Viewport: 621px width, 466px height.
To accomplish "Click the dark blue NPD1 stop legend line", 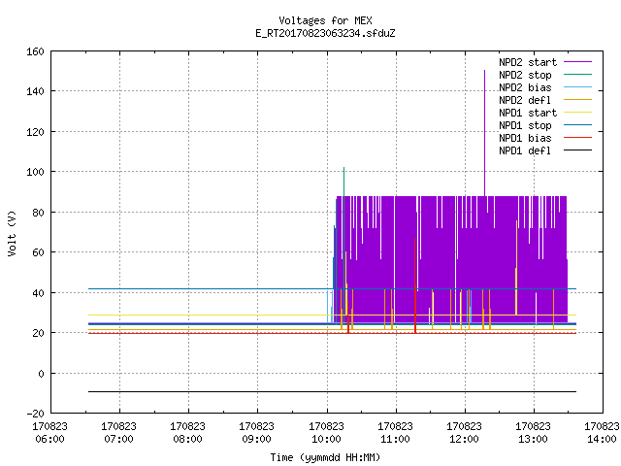I will 577,125.
